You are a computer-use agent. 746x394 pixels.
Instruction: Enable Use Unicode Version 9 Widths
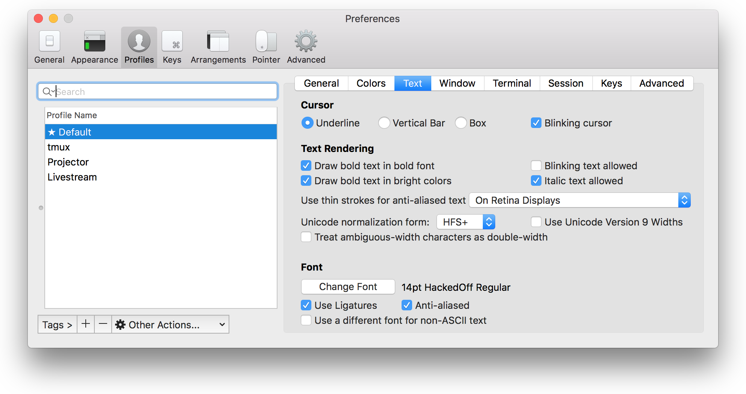point(536,222)
